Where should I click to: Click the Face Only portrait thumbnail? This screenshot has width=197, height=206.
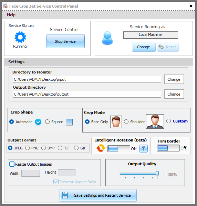(x=116, y=122)
